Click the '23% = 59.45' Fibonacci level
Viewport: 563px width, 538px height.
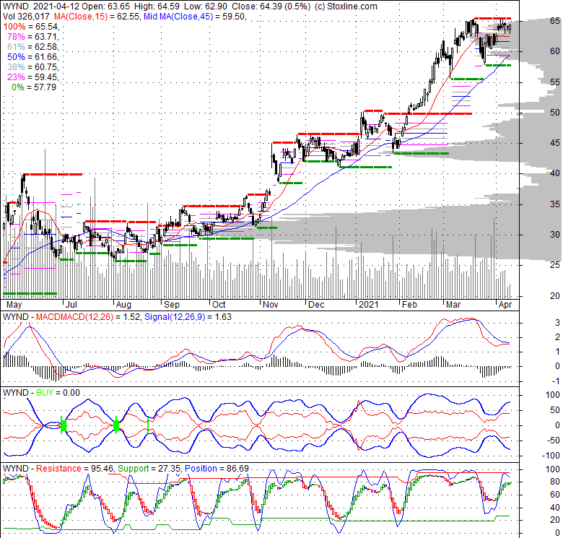pos(32,77)
